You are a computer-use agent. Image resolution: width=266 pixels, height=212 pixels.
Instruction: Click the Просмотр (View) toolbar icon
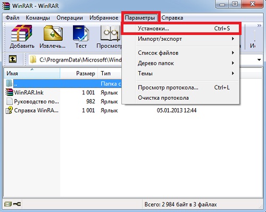tap(110, 33)
